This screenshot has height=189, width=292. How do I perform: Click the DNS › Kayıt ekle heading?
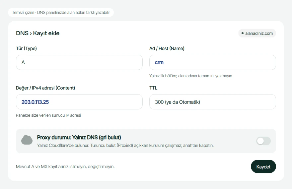tap(37, 33)
